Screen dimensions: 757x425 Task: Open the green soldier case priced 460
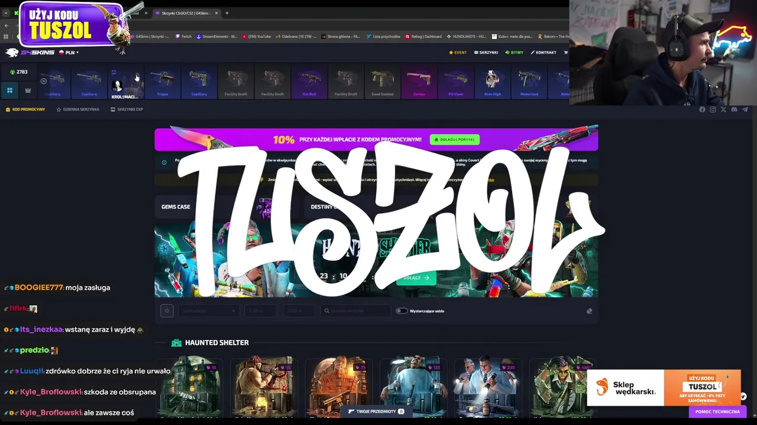pos(562,387)
